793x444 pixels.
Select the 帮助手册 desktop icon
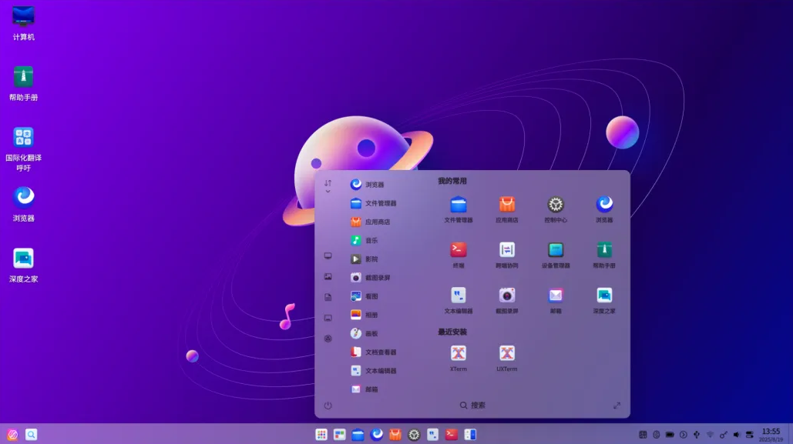tap(23, 83)
